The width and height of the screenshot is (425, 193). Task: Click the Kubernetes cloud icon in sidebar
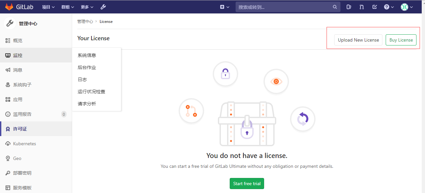[x=8, y=143]
